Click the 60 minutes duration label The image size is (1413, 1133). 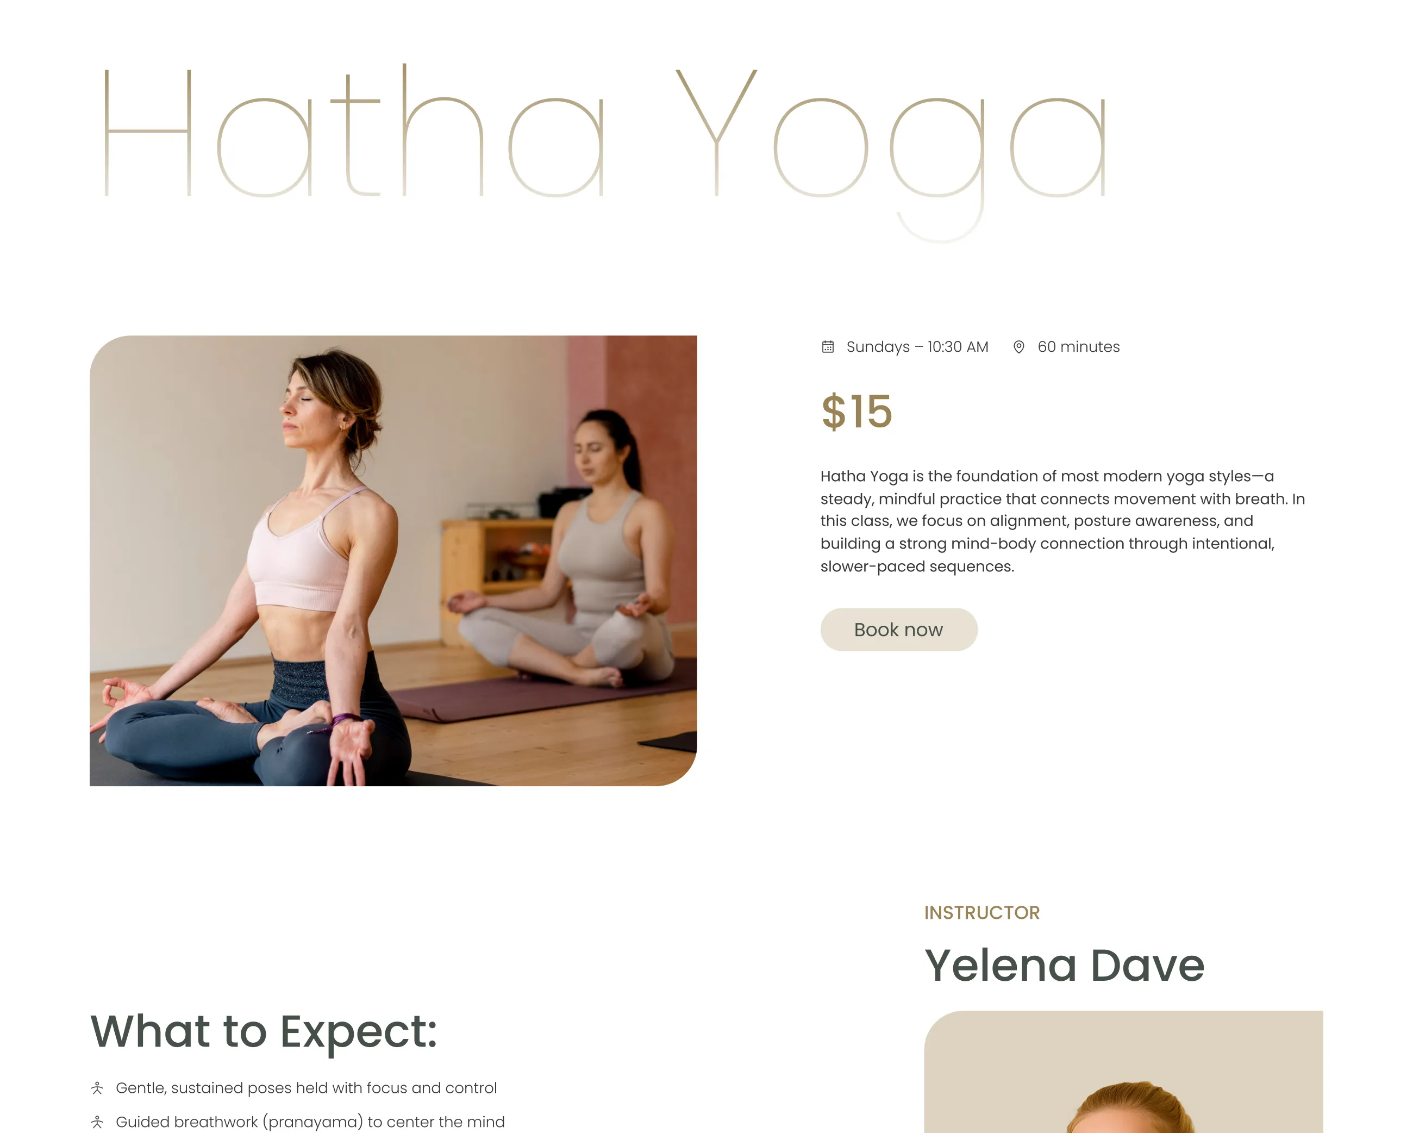pos(1079,347)
